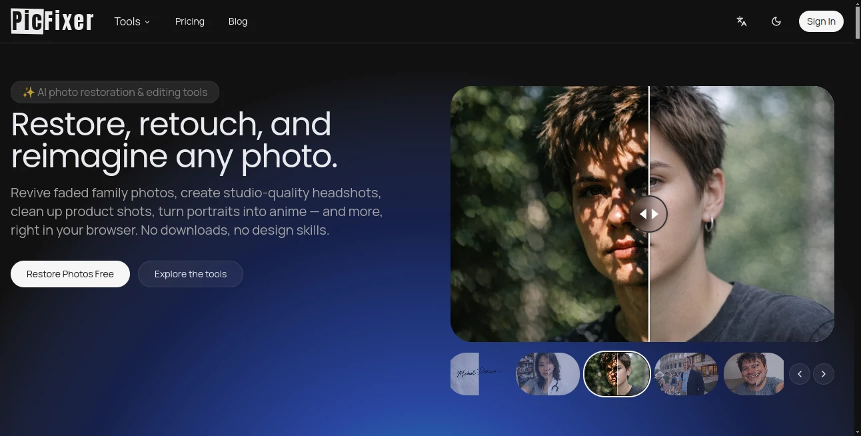Show previous sample with left arrow
The image size is (861, 436).
click(800, 374)
